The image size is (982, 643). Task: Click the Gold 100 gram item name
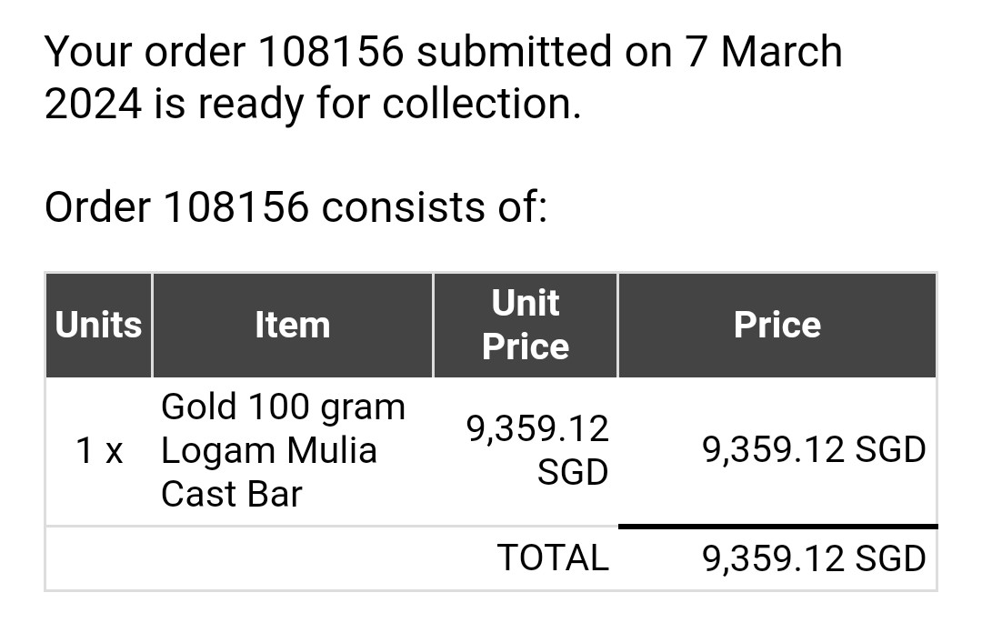pyautogui.click(x=283, y=407)
